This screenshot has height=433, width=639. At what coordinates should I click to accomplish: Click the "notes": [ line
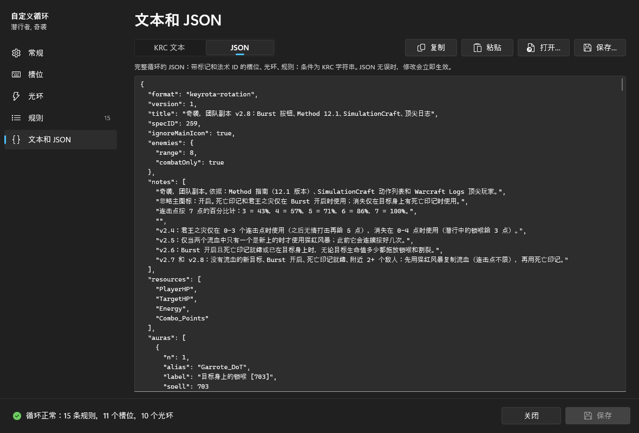point(167,182)
